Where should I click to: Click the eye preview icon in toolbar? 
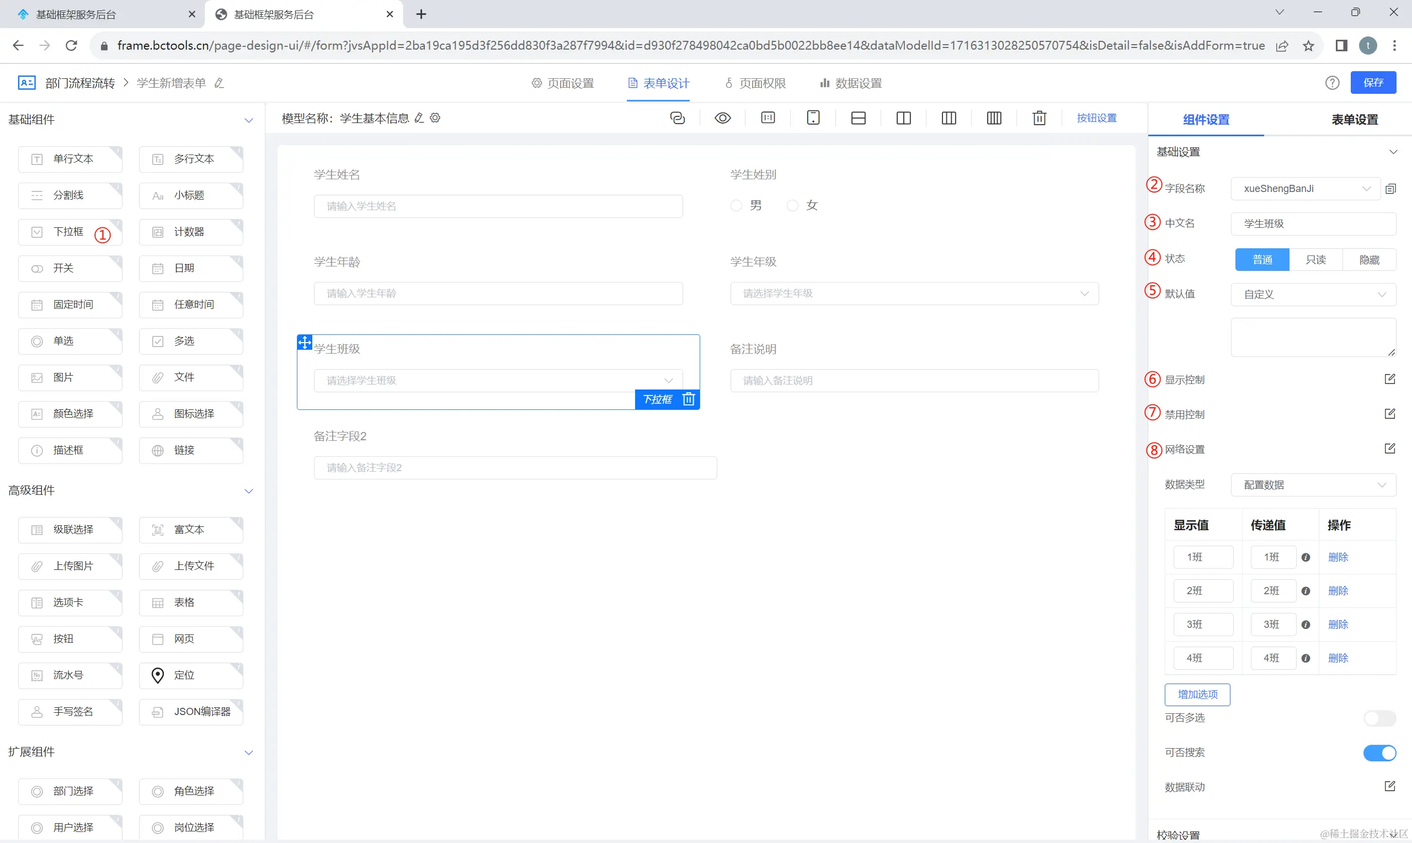pyautogui.click(x=722, y=118)
